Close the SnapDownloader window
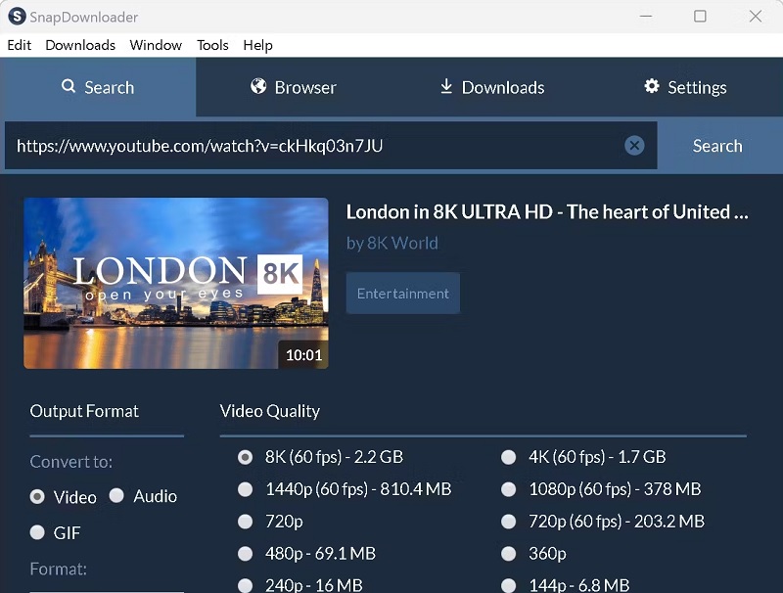The height and width of the screenshot is (593, 783). pos(755,17)
